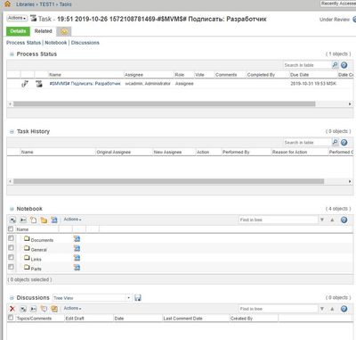Click the blue action icon in General row

77,248
